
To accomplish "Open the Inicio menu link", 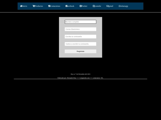I will (25, 6).
